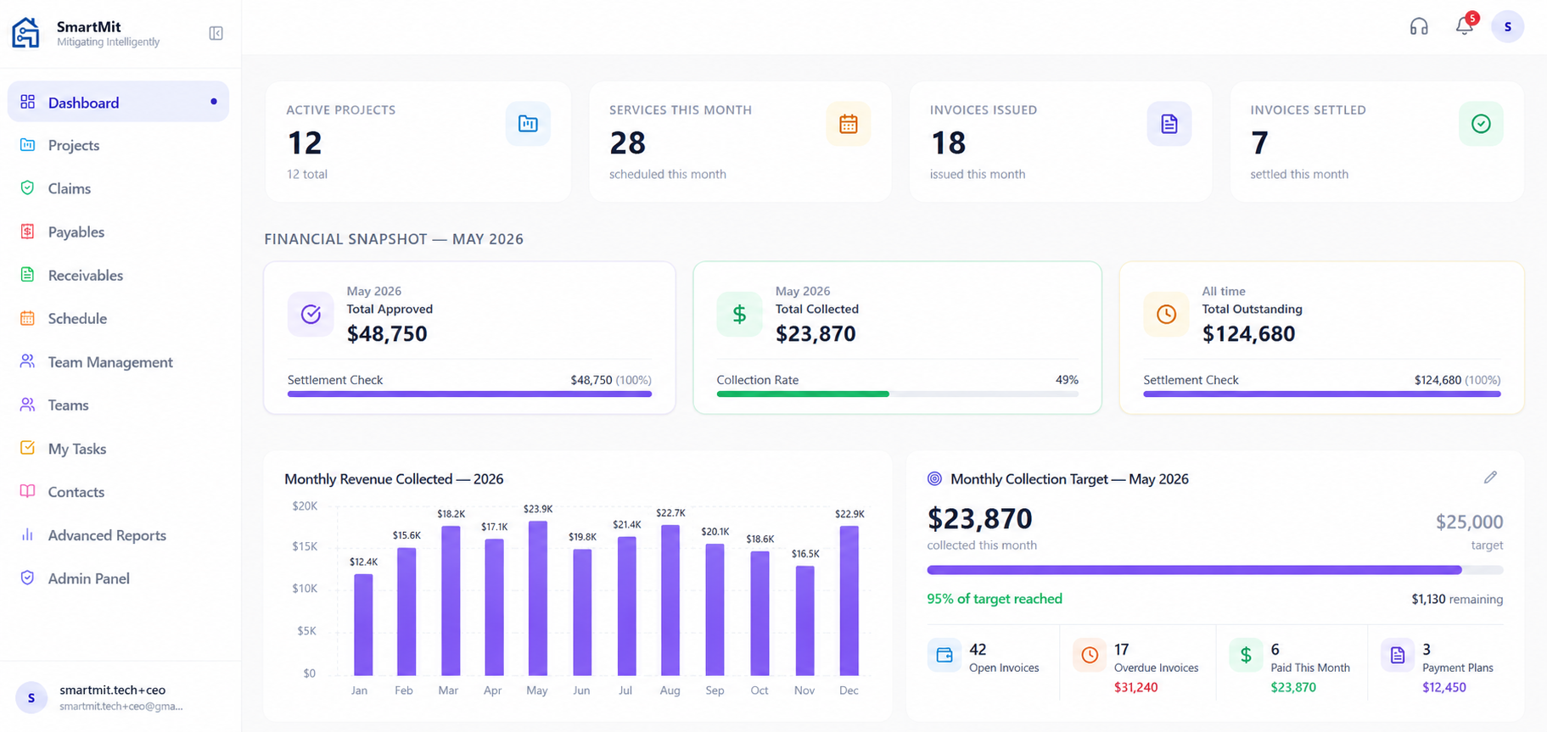Edit the monthly collection target with the pencil
The width and height of the screenshot is (1547, 732).
1490,478
